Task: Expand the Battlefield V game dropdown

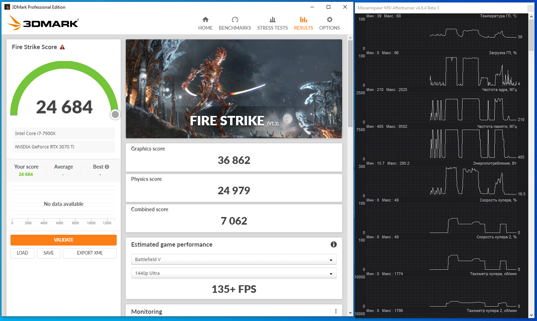Action: coord(234,260)
